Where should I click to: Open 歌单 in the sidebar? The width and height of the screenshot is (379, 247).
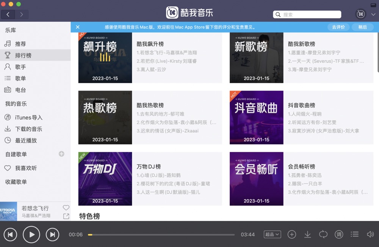pyautogui.click(x=35, y=78)
